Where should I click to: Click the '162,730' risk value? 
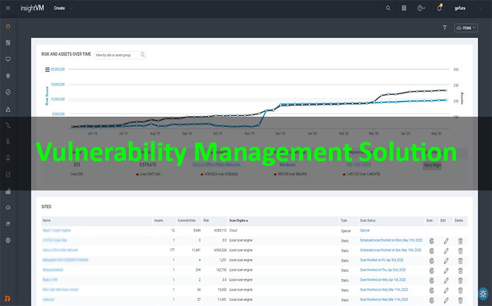click(221, 270)
